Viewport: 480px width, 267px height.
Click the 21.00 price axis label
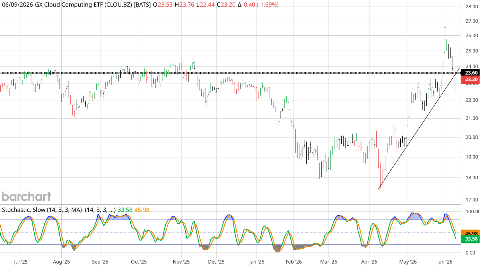pyautogui.click(x=472, y=118)
